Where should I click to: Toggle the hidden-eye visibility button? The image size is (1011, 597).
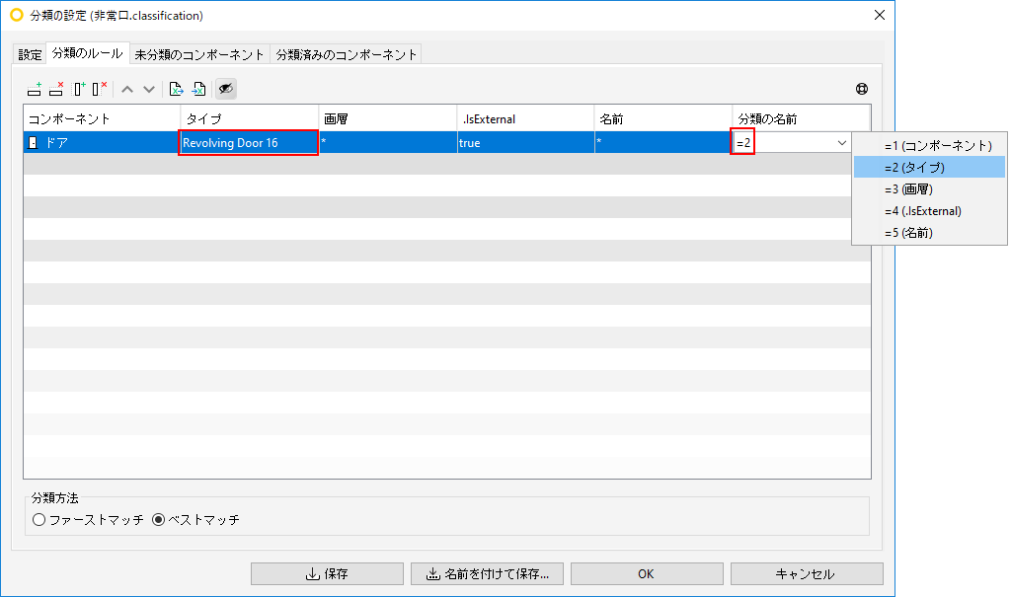(x=226, y=89)
